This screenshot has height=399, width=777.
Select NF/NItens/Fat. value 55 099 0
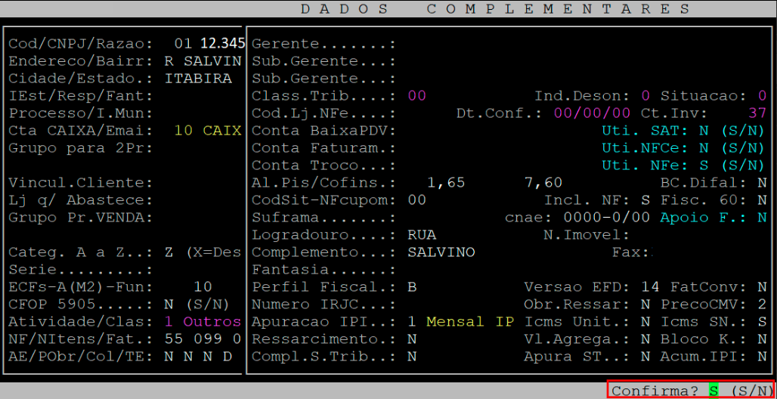(x=203, y=339)
